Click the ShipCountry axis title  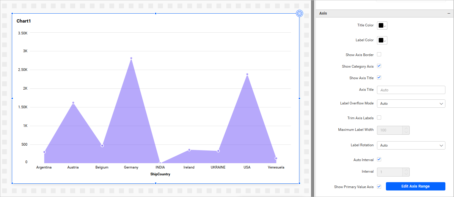tap(160, 174)
